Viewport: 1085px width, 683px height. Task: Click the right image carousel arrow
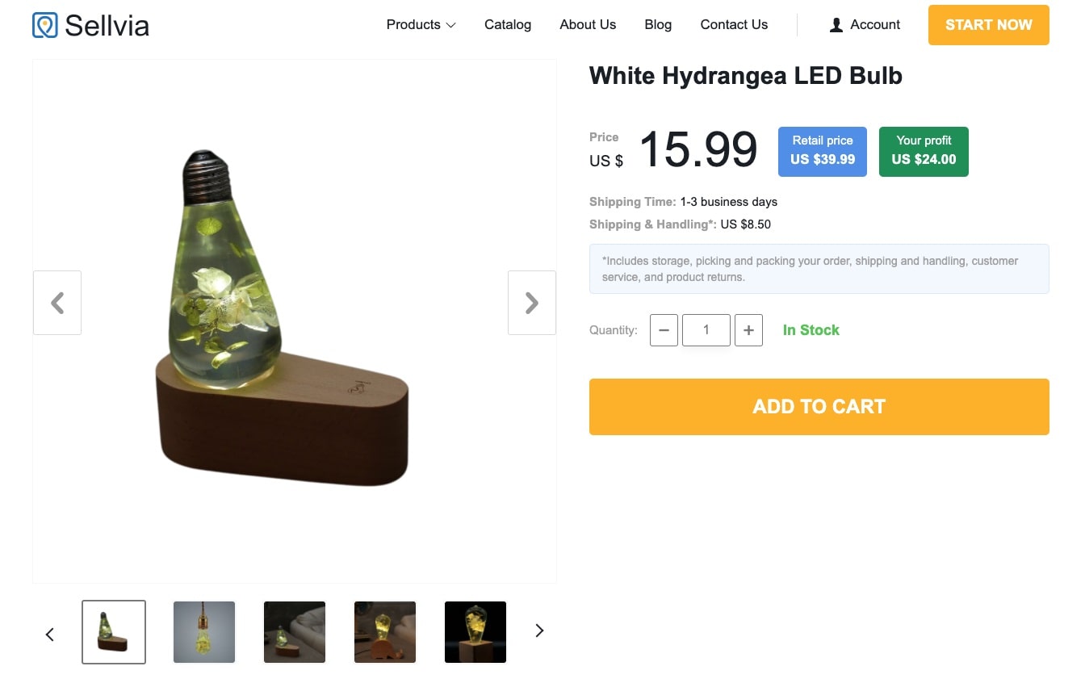(531, 303)
